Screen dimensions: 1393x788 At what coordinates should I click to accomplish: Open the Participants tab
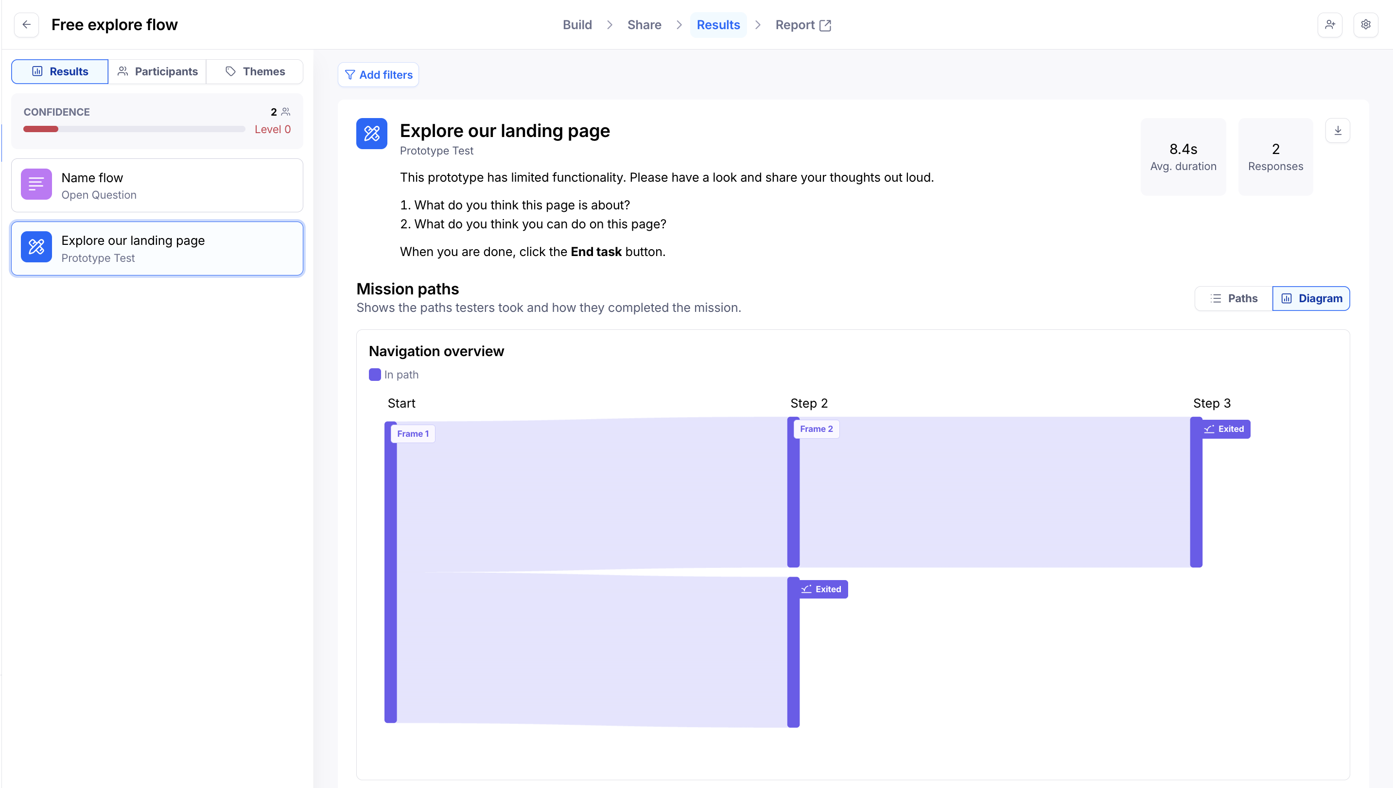pyautogui.click(x=157, y=71)
